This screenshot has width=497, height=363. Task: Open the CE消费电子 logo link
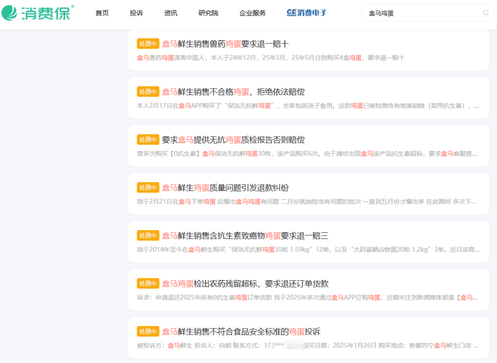(x=306, y=13)
